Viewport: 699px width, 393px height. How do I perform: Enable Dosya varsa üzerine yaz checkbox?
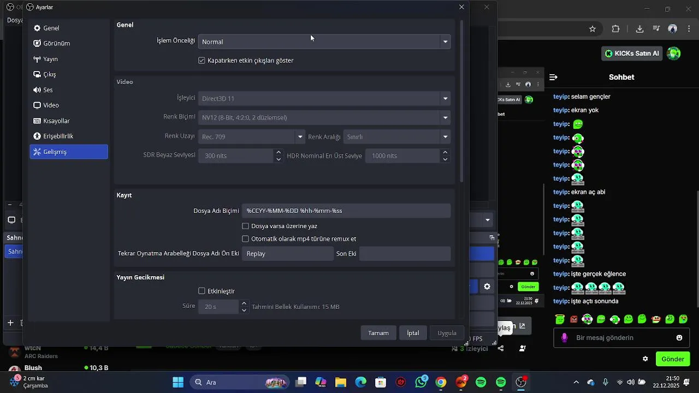click(245, 226)
